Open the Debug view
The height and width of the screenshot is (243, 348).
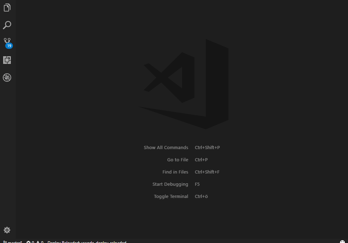[x=7, y=78]
